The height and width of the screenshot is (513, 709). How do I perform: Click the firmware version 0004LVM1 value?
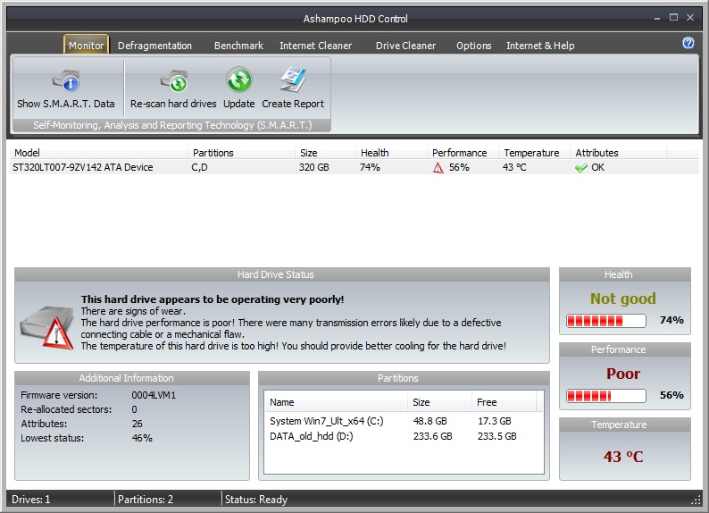(154, 395)
